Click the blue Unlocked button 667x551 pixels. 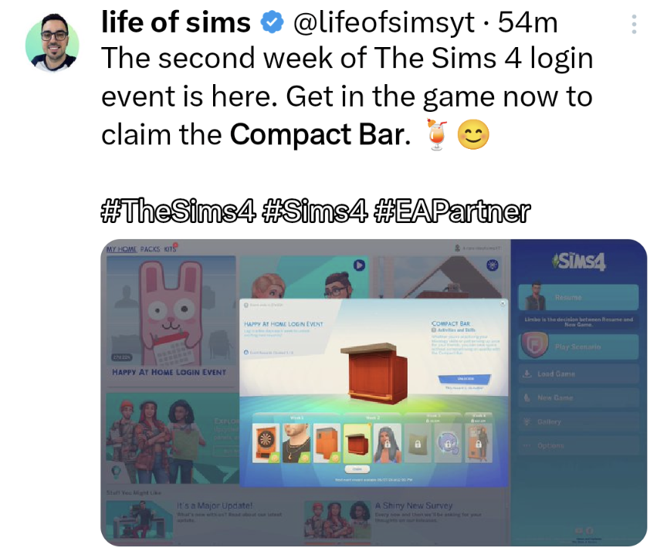click(465, 379)
